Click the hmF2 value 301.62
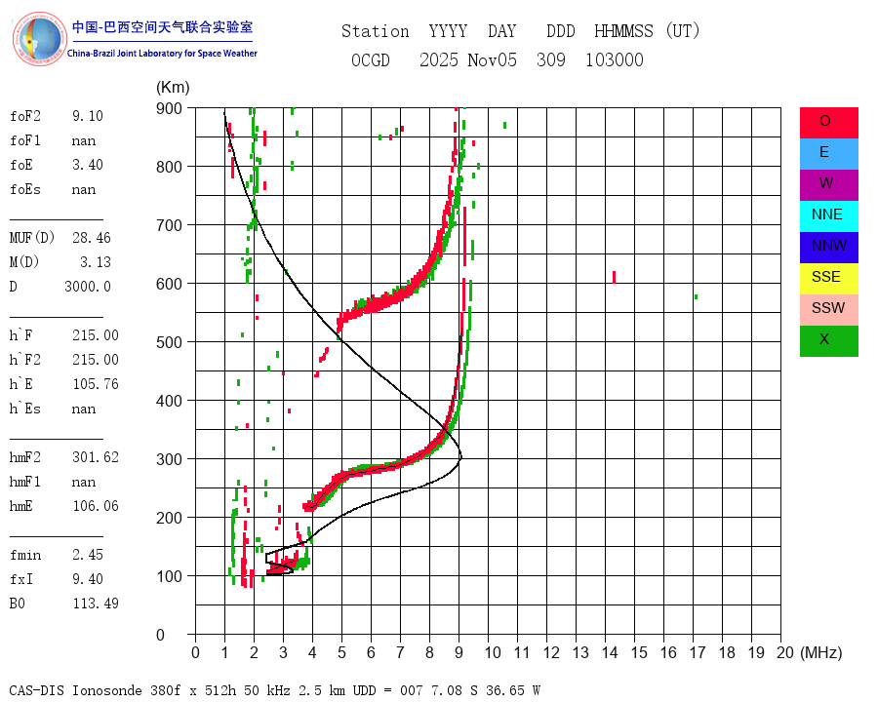This screenshot has width=878, height=702. coord(96,457)
